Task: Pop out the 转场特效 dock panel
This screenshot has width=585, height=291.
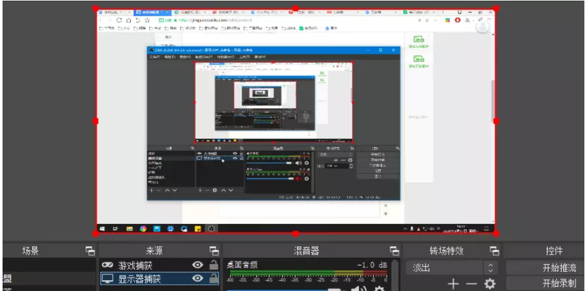Action: pyautogui.click(x=494, y=251)
